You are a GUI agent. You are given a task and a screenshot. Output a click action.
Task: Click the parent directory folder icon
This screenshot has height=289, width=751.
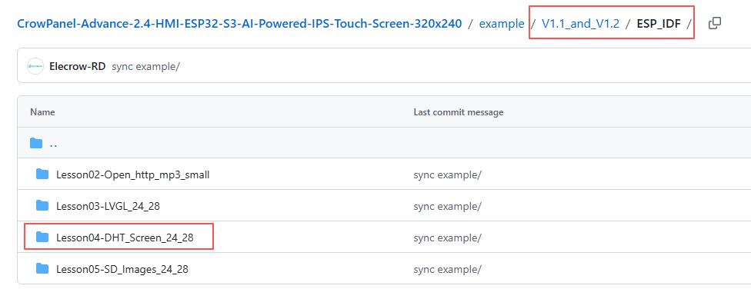coord(36,143)
